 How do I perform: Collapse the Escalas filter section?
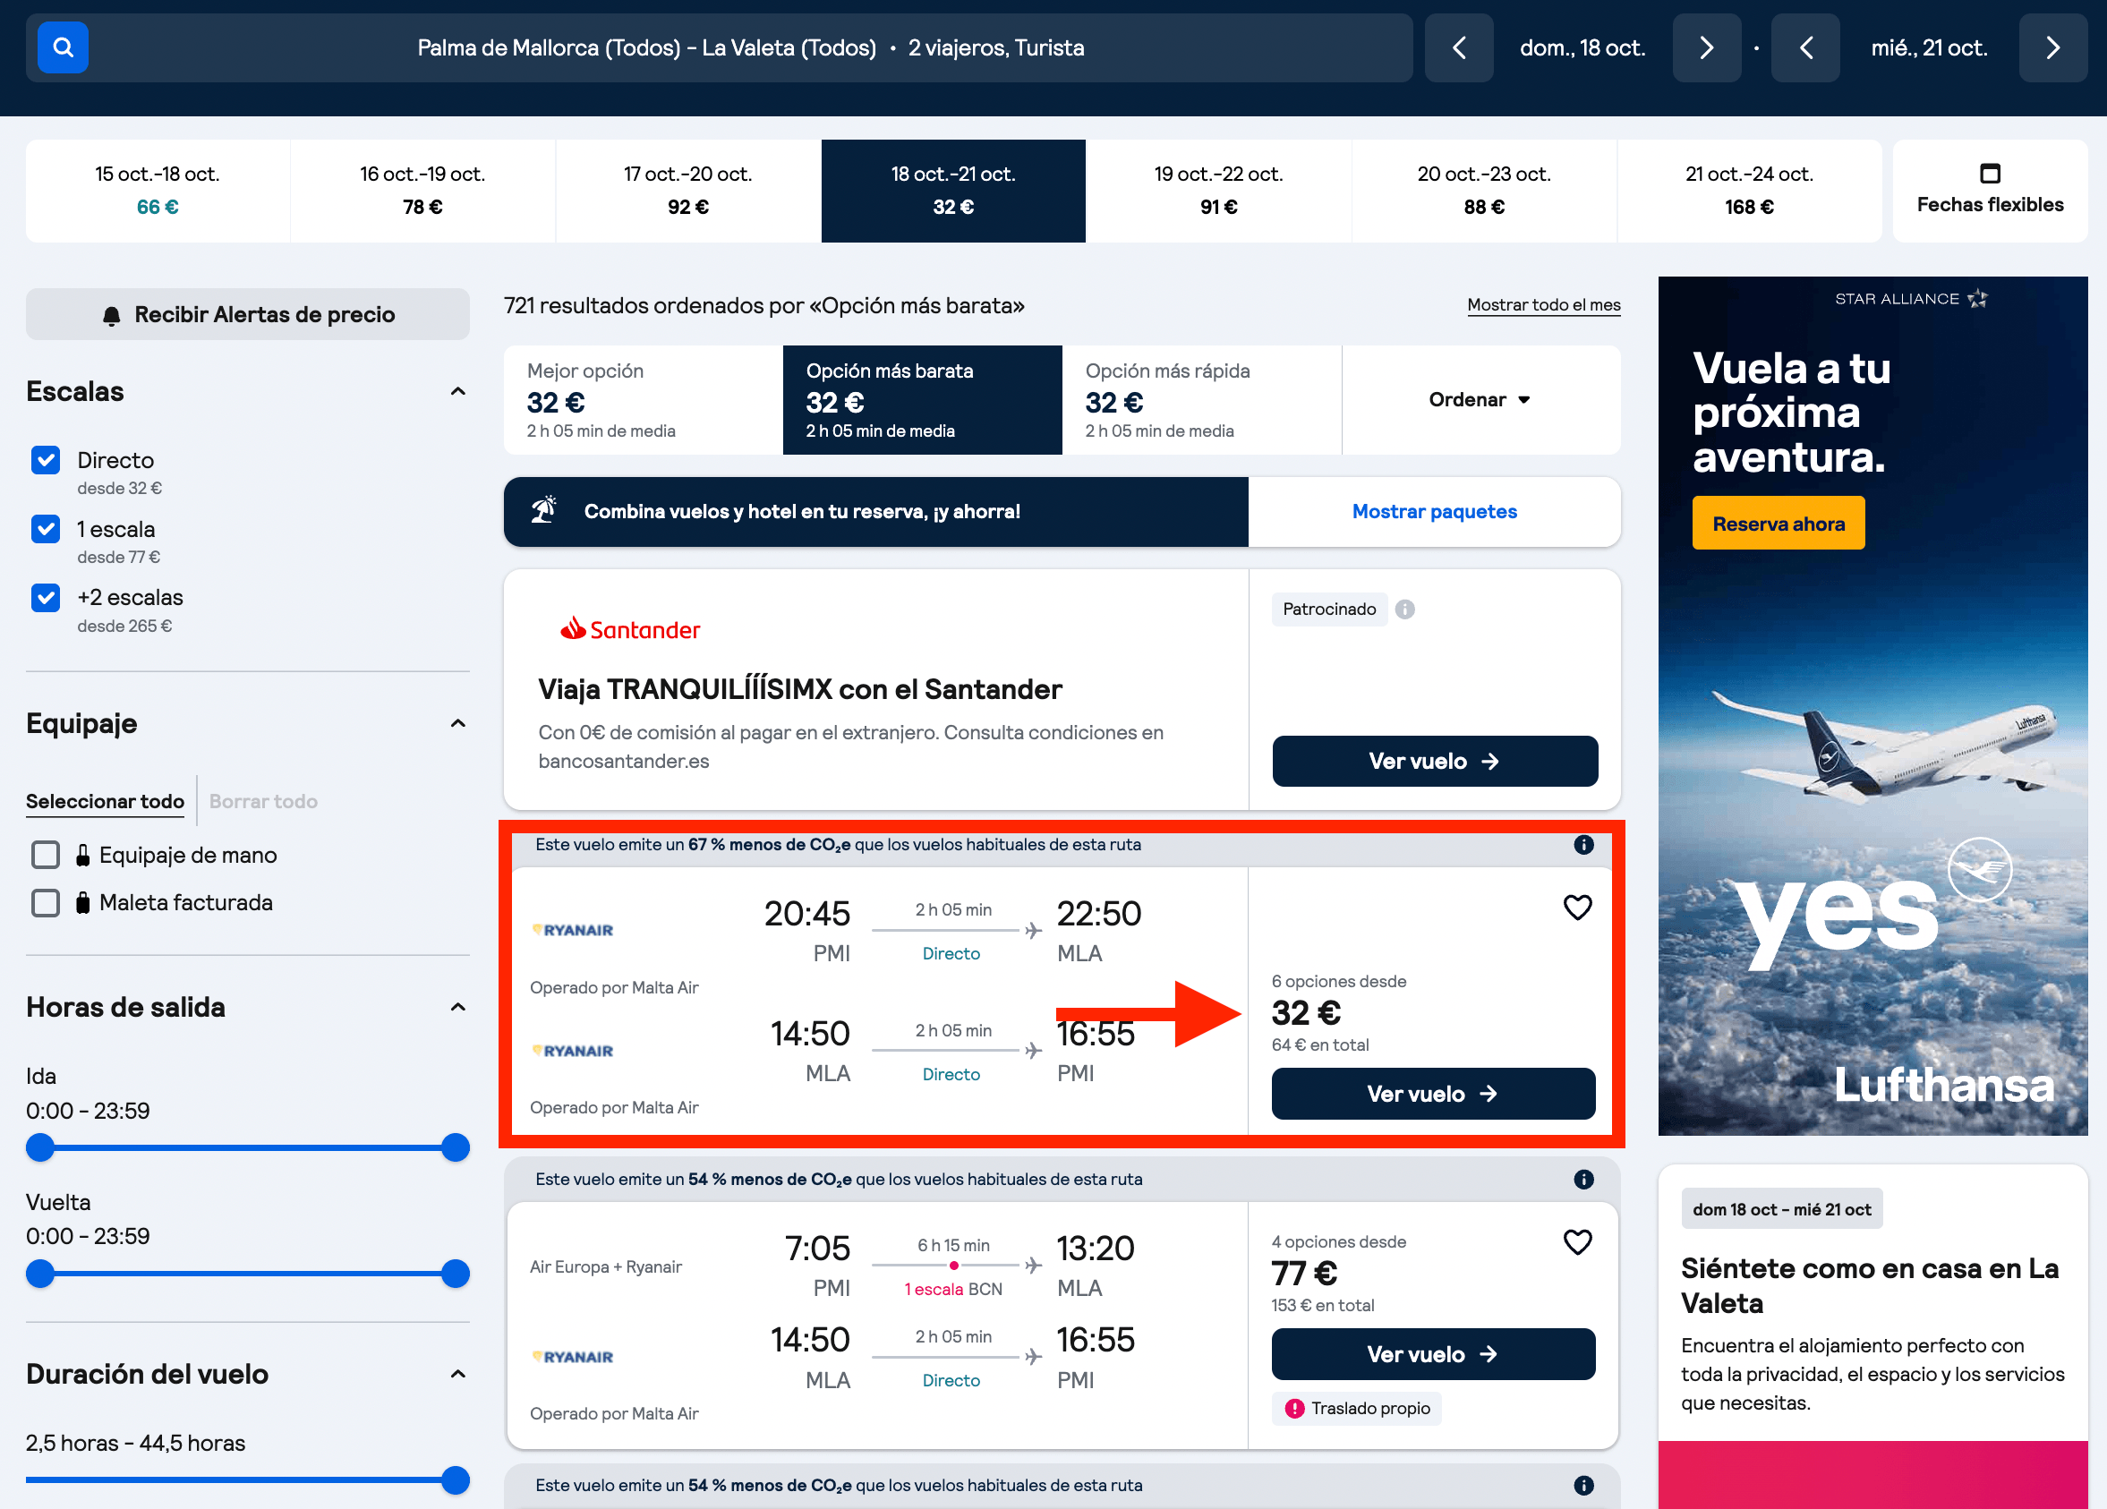[x=458, y=391]
